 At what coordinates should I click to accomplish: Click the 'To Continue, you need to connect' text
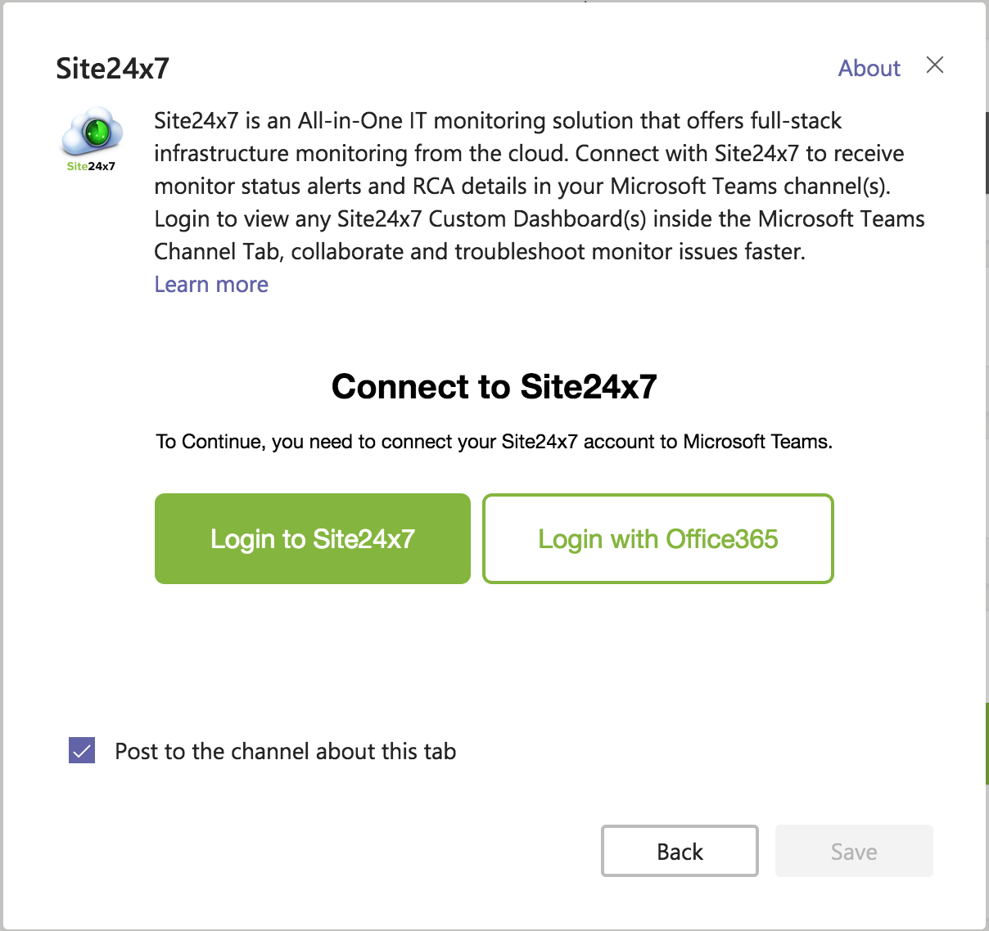click(494, 442)
